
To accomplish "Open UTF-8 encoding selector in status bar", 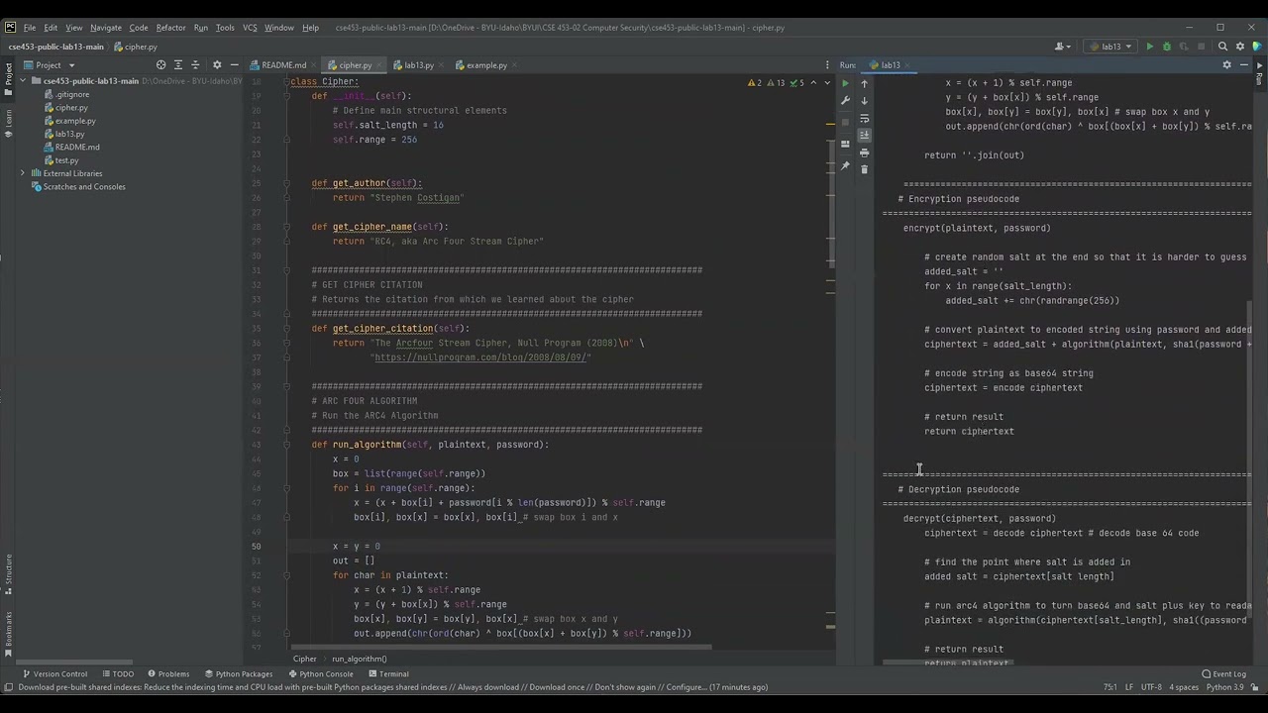I will coord(1151,687).
